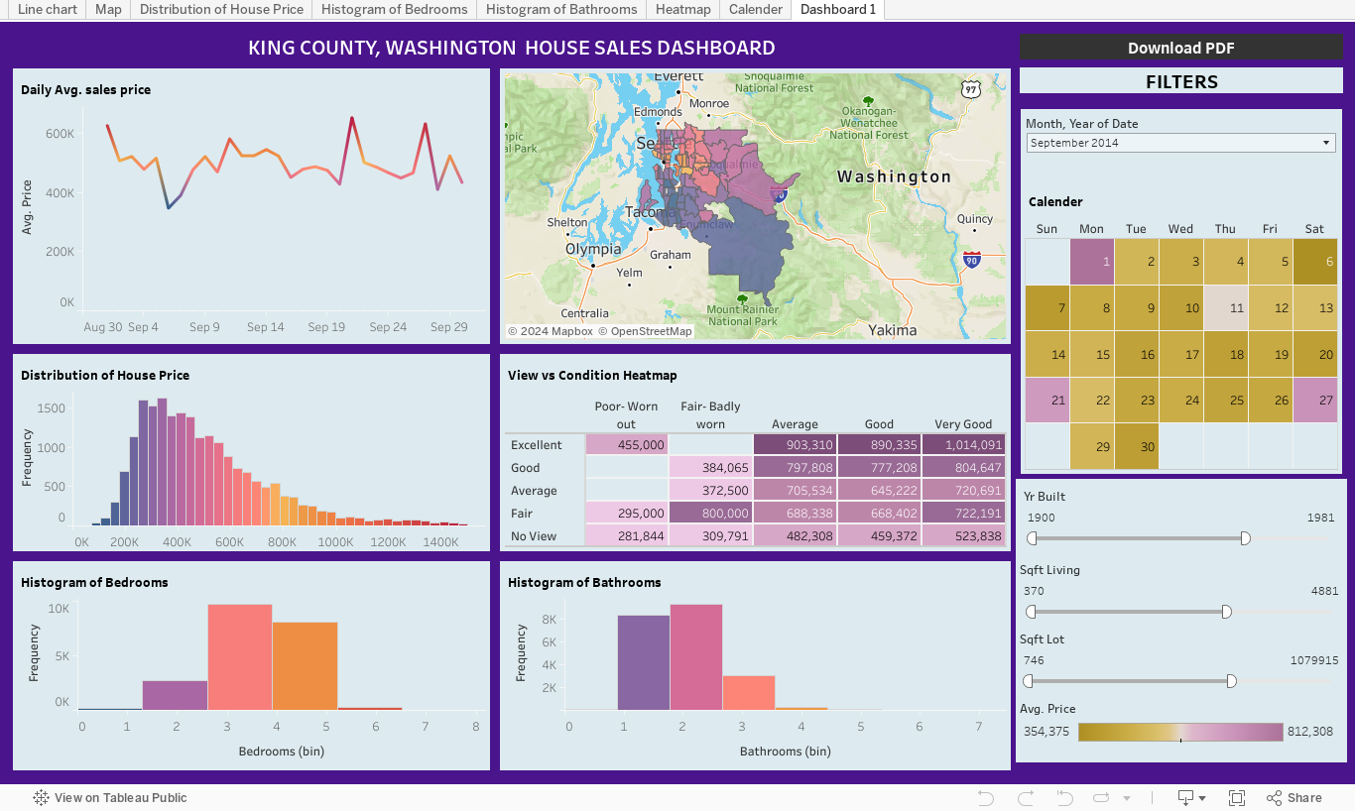Open the Histogram of Bedrooms tab
The width and height of the screenshot is (1355, 811).
pos(395,9)
